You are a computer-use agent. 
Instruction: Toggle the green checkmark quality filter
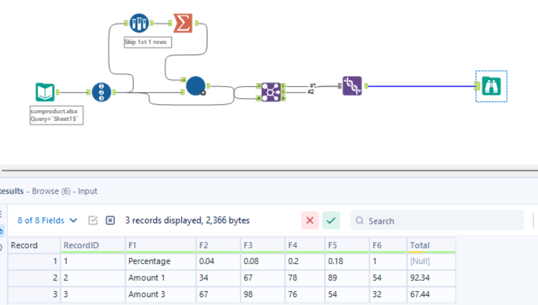coord(330,221)
